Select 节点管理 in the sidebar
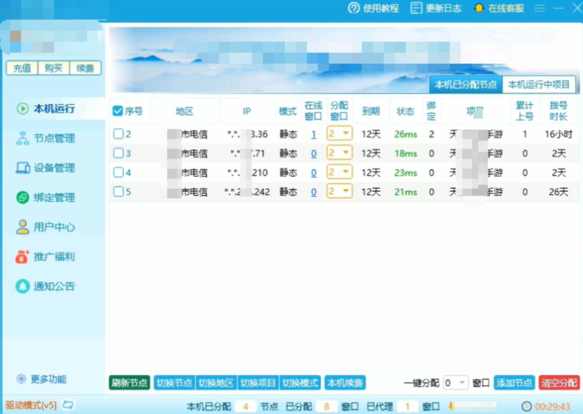Image resolution: width=583 pixels, height=414 pixels. coord(55,138)
